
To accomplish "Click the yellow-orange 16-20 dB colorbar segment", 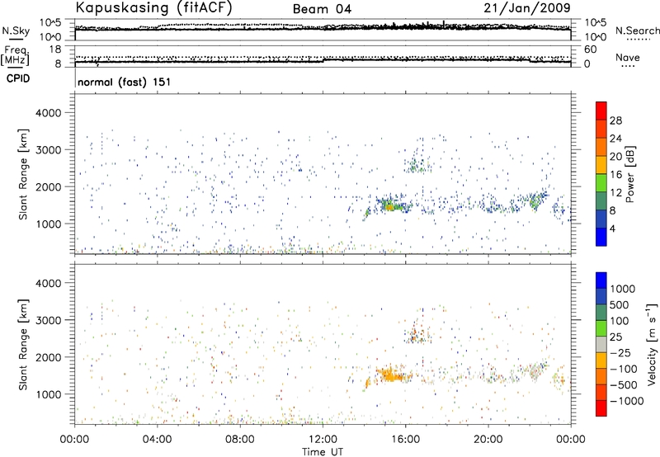I will [601, 165].
